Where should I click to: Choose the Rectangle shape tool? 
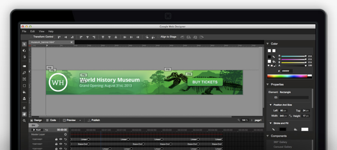24,86
